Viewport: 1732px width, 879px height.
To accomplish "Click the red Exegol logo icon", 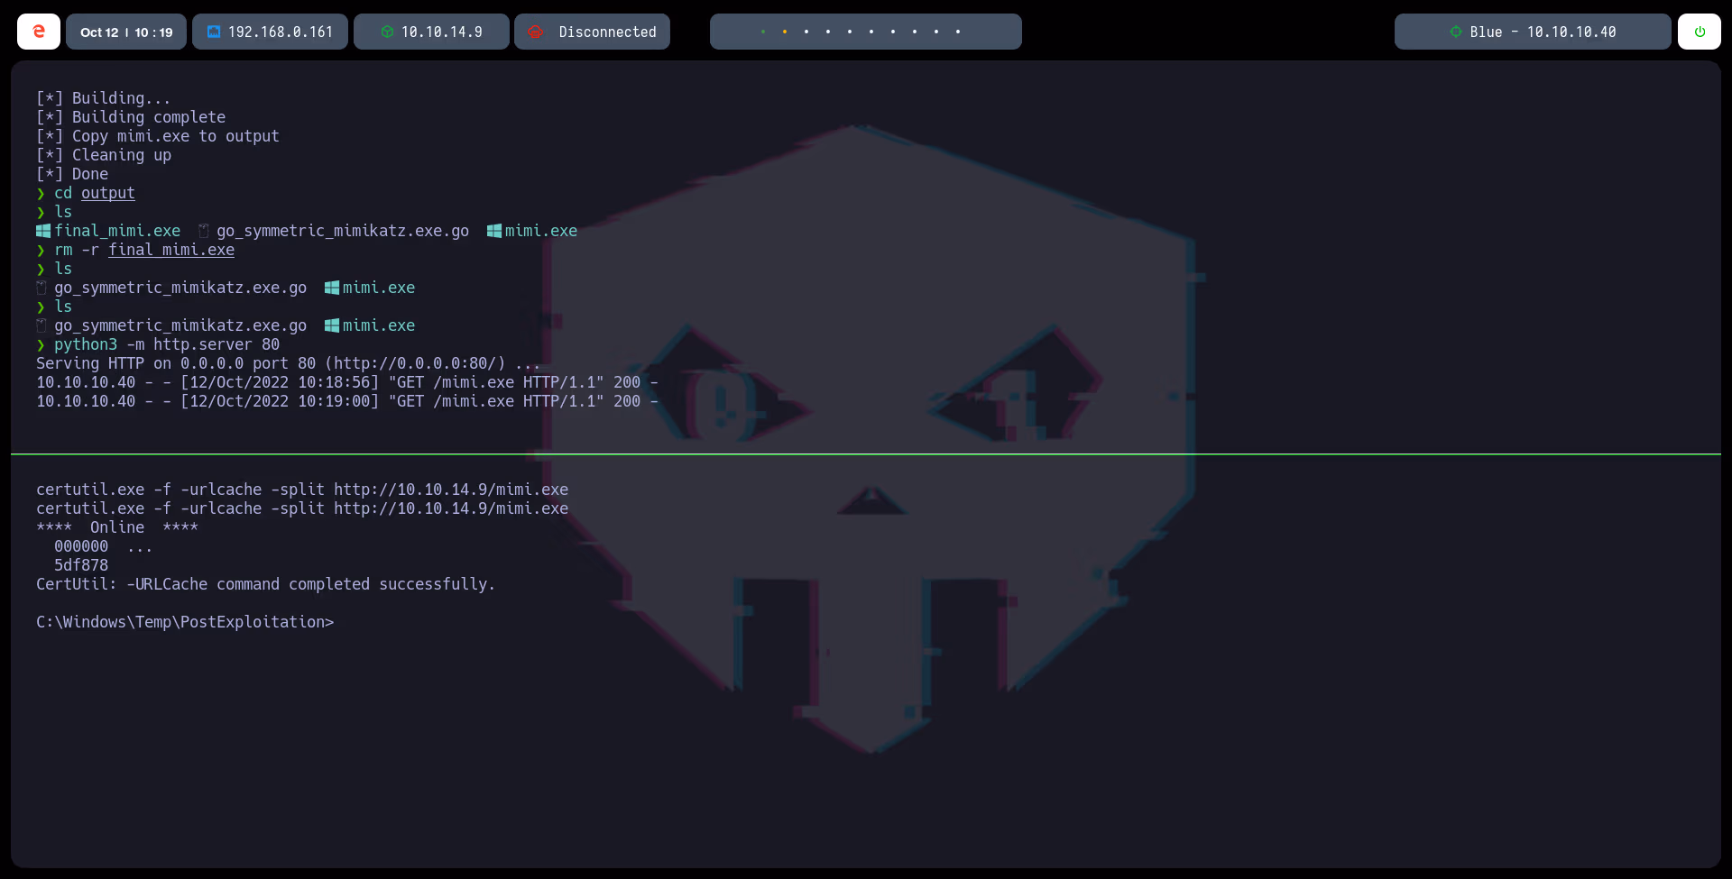I will point(38,31).
